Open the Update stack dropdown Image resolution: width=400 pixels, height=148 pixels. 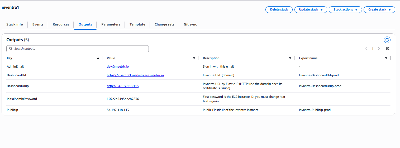point(311,9)
